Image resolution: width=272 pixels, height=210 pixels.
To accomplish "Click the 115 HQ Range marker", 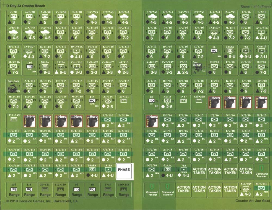I will (29, 190).
